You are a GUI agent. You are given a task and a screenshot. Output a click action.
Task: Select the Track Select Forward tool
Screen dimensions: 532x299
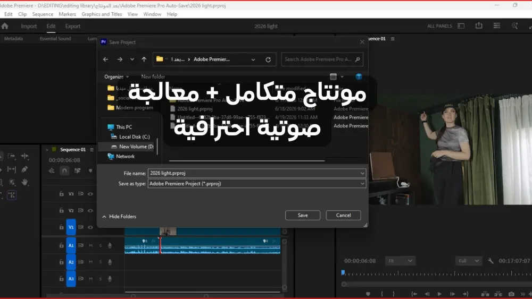pos(11,156)
